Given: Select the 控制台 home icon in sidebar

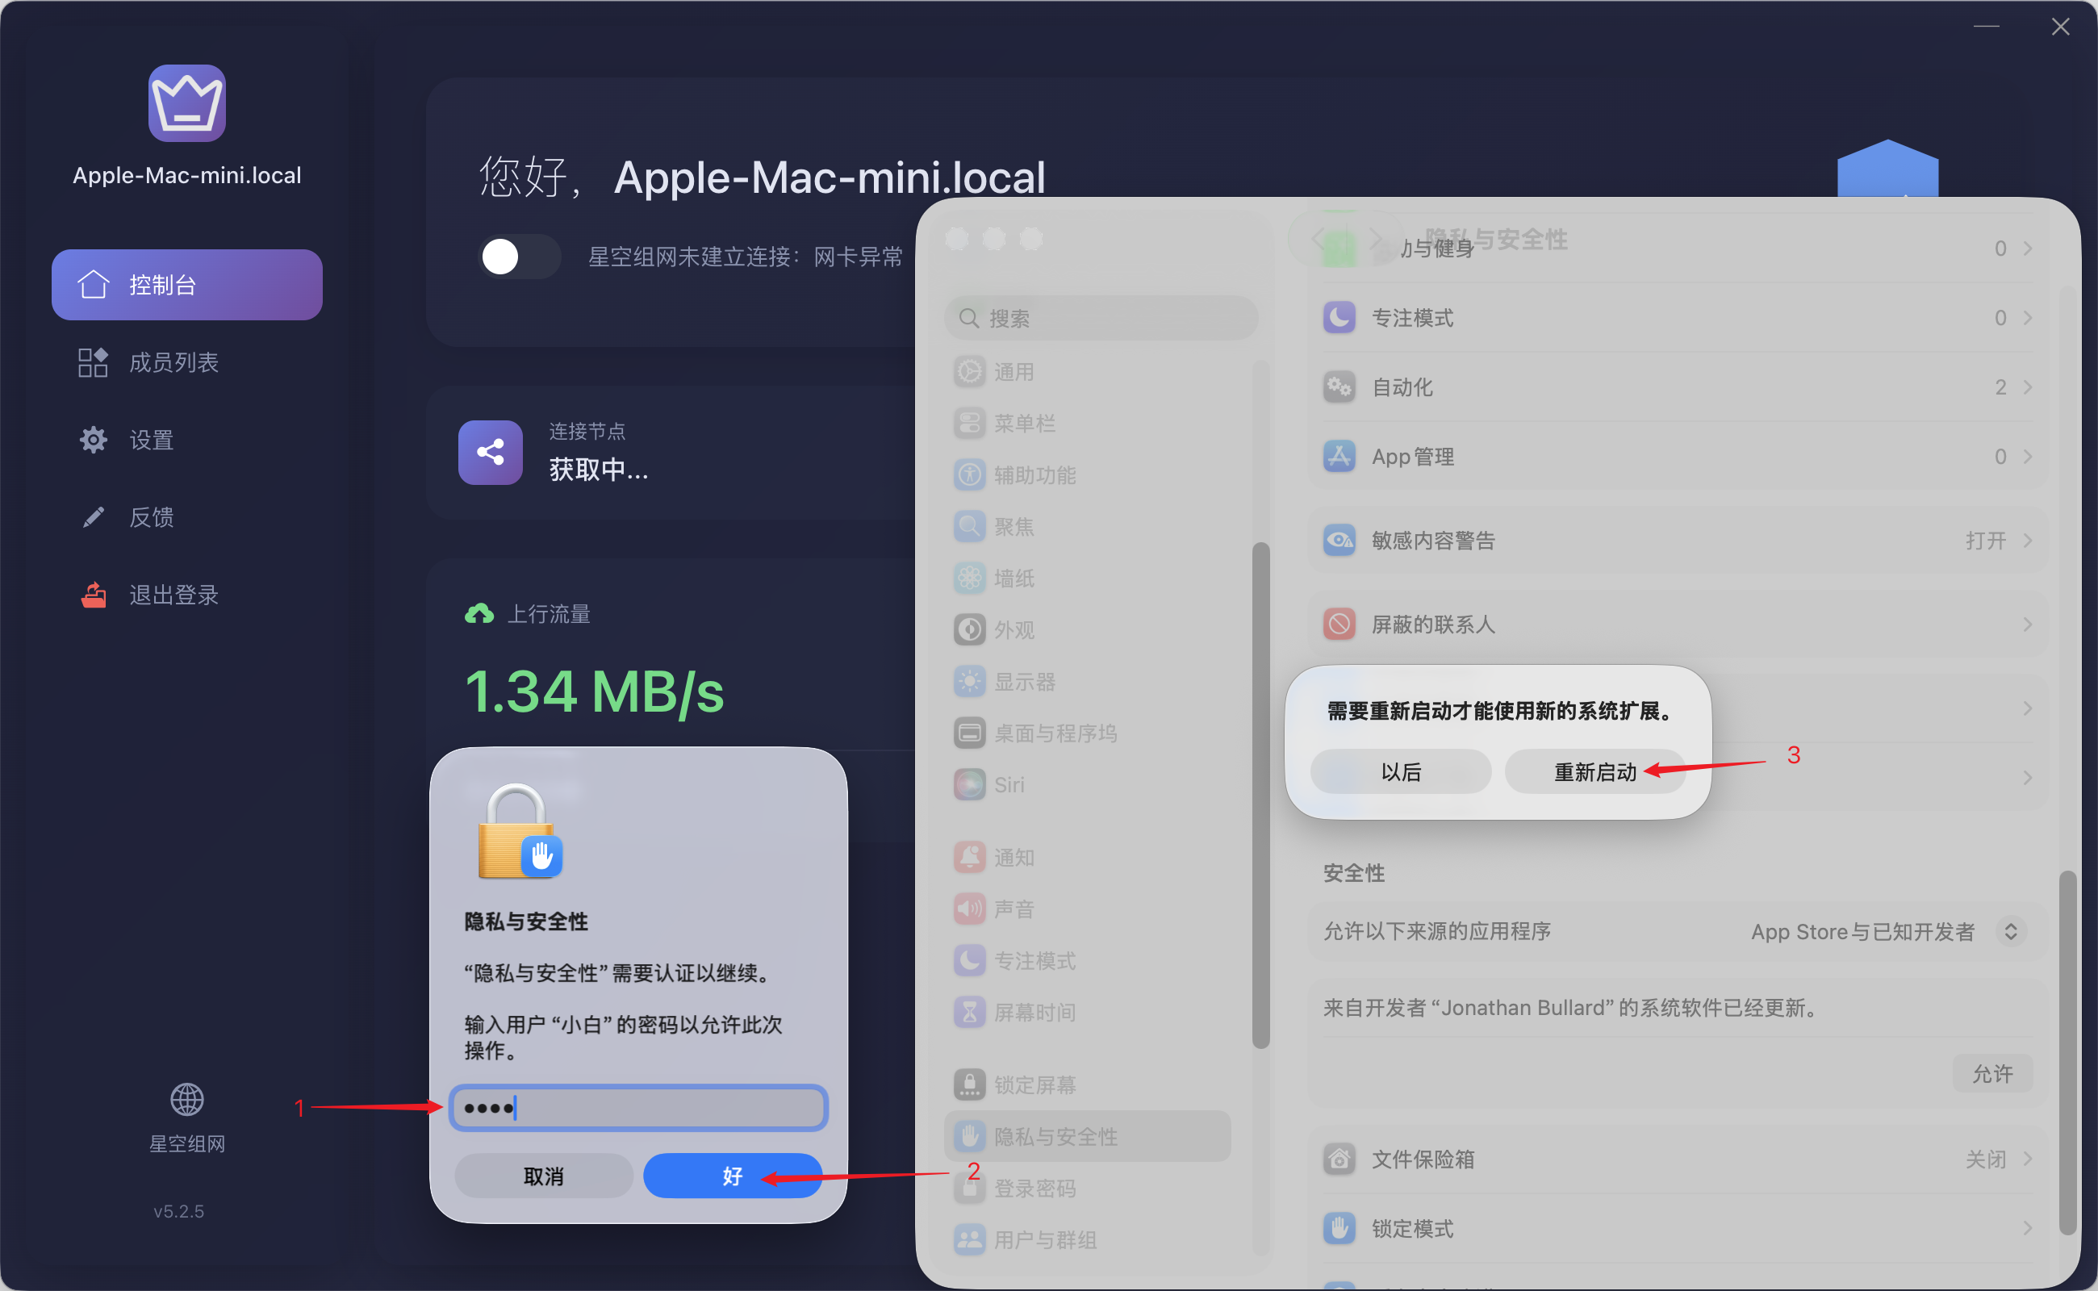Looking at the screenshot, I should pyautogui.click(x=94, y=284).
